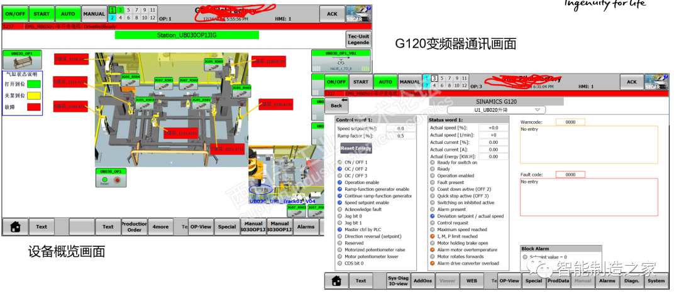Toggle the Acknowledge fault bit
Viewport: 679px width, 299px height.
340,209
